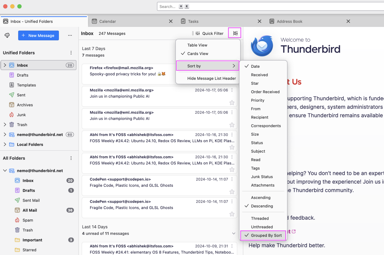
Task: Select Unthreaded view option
Action: click(263, 227)
